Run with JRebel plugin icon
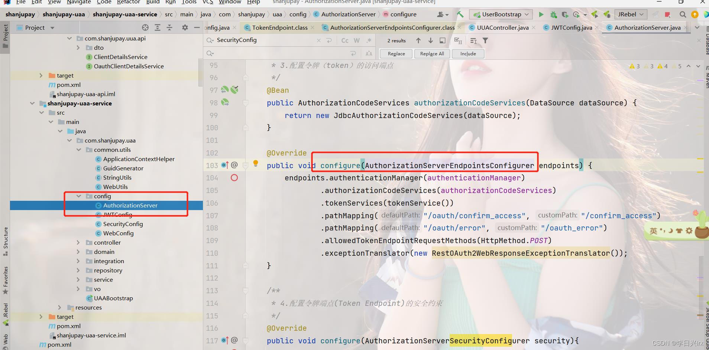The image size is (709, 350). 595,14
